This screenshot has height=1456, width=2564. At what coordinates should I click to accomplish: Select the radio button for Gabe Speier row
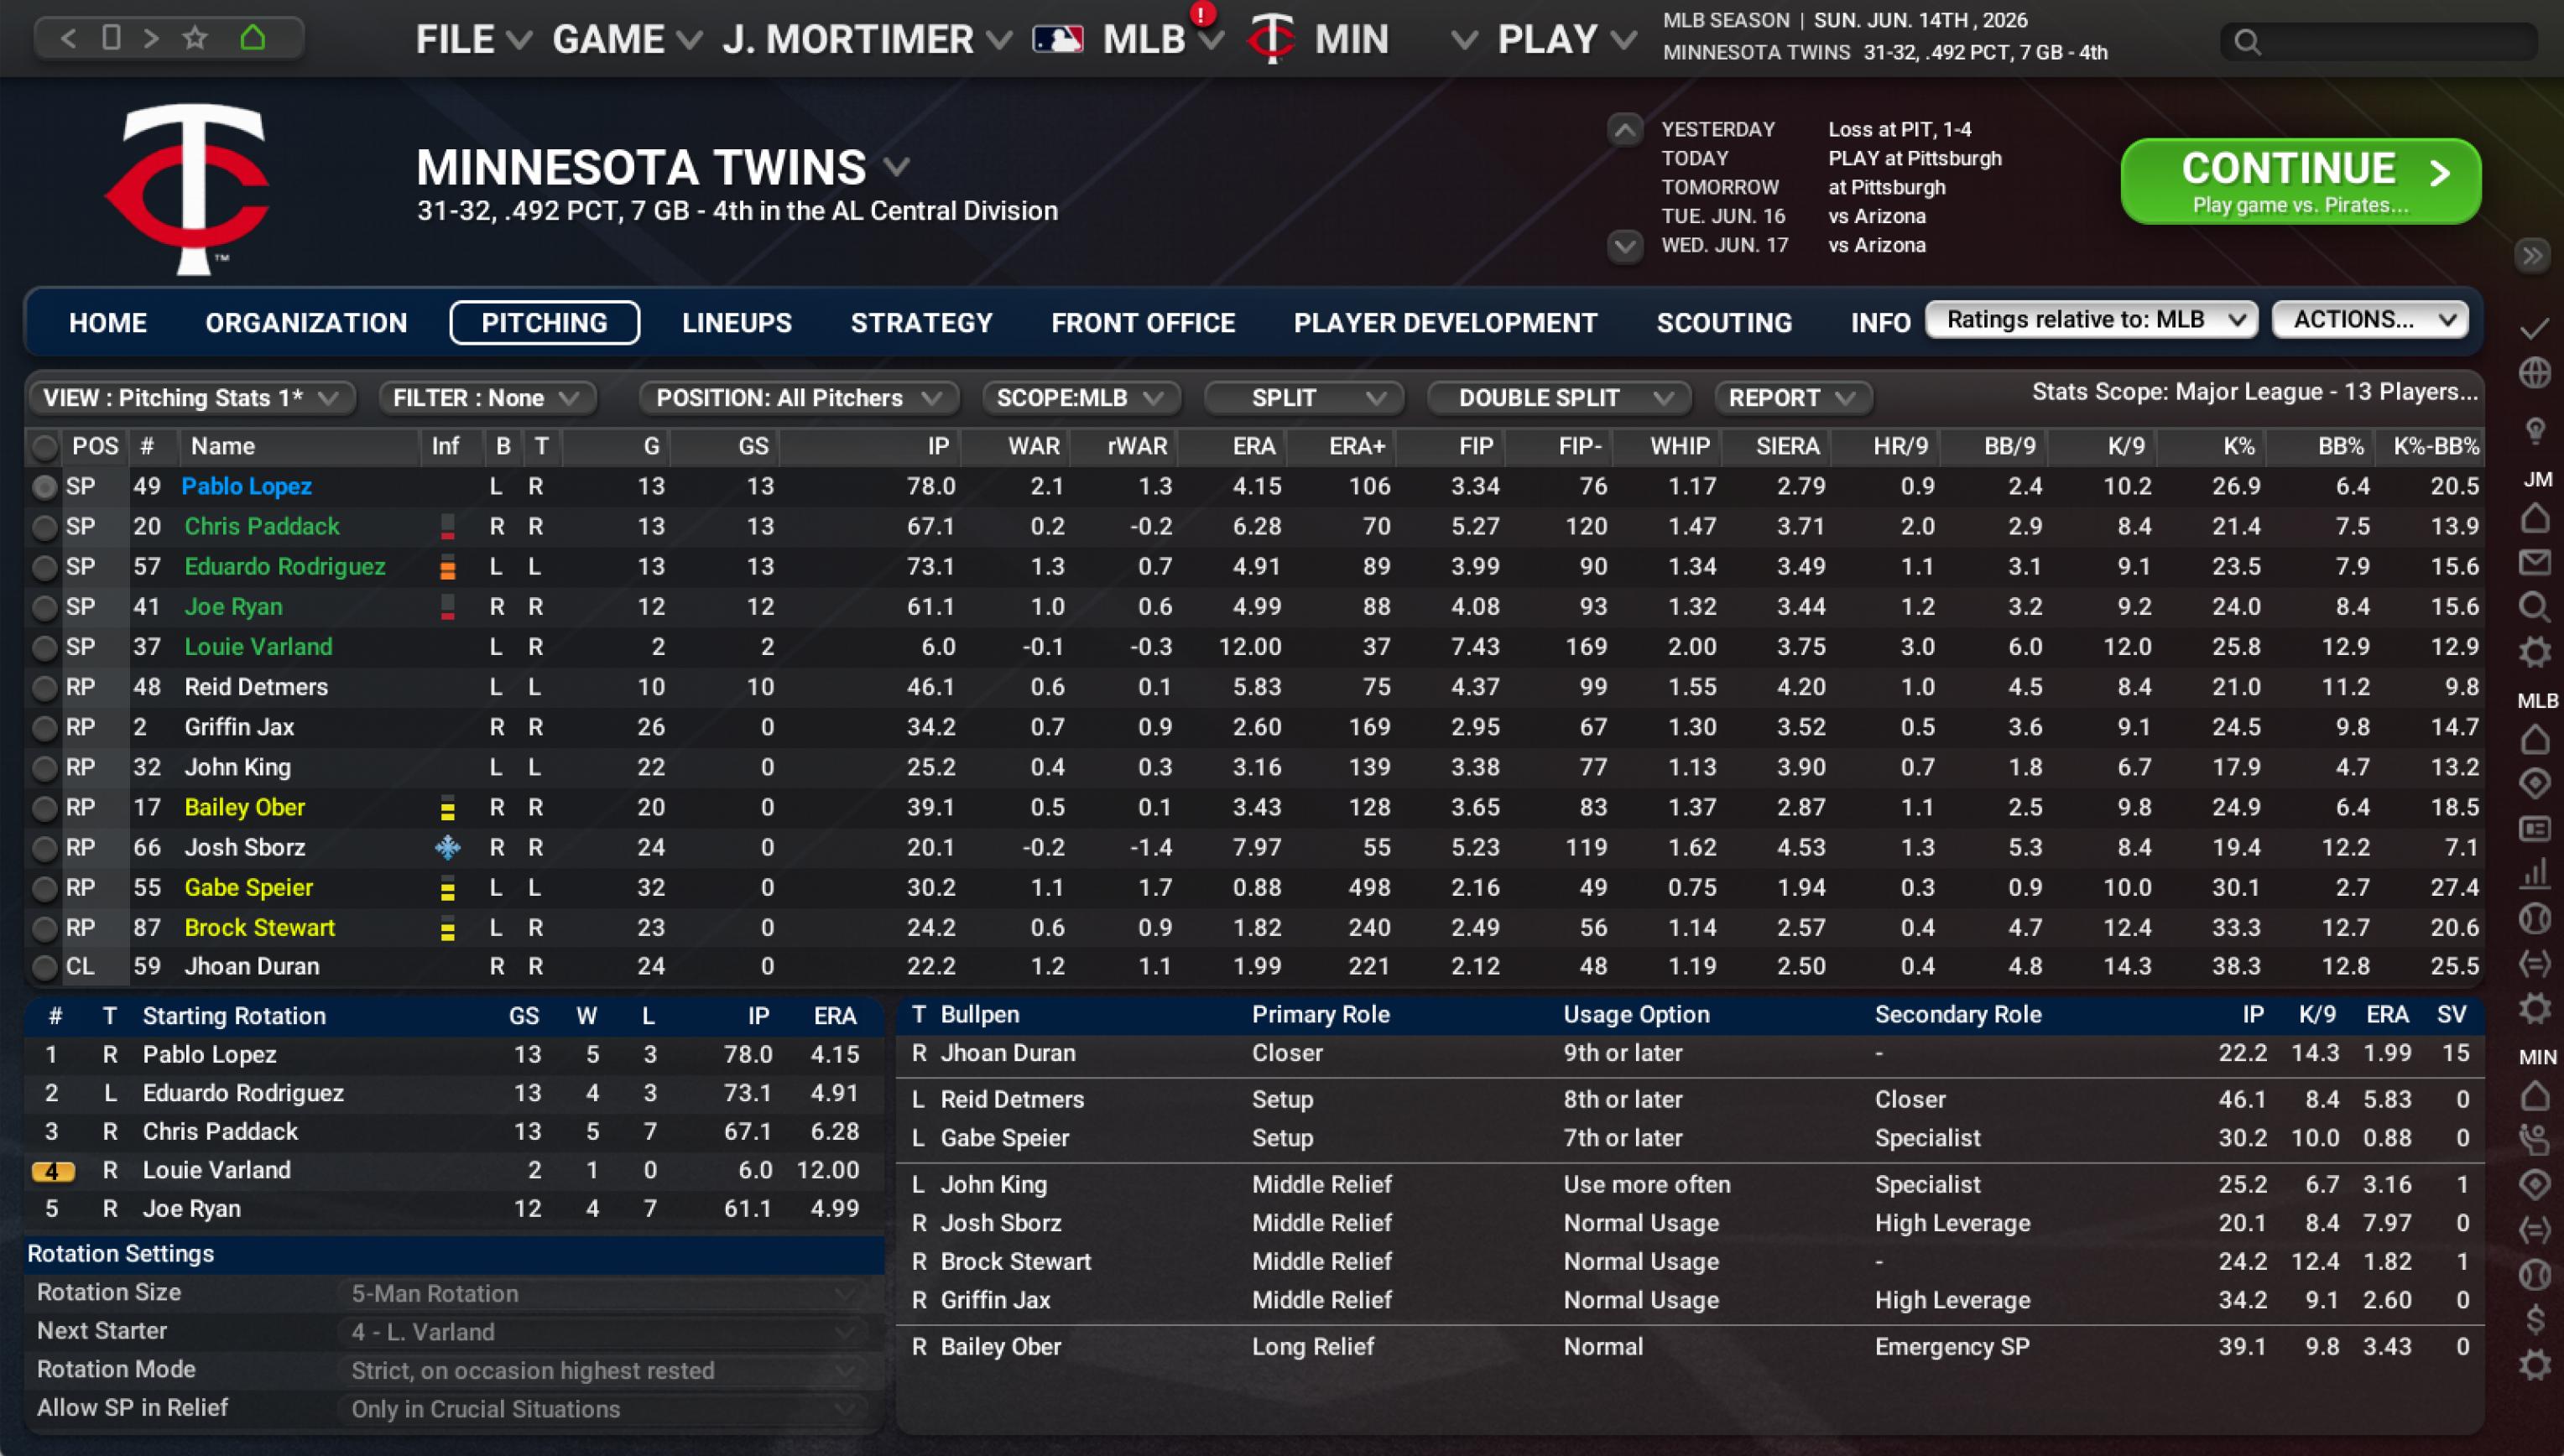click(44, 888)
